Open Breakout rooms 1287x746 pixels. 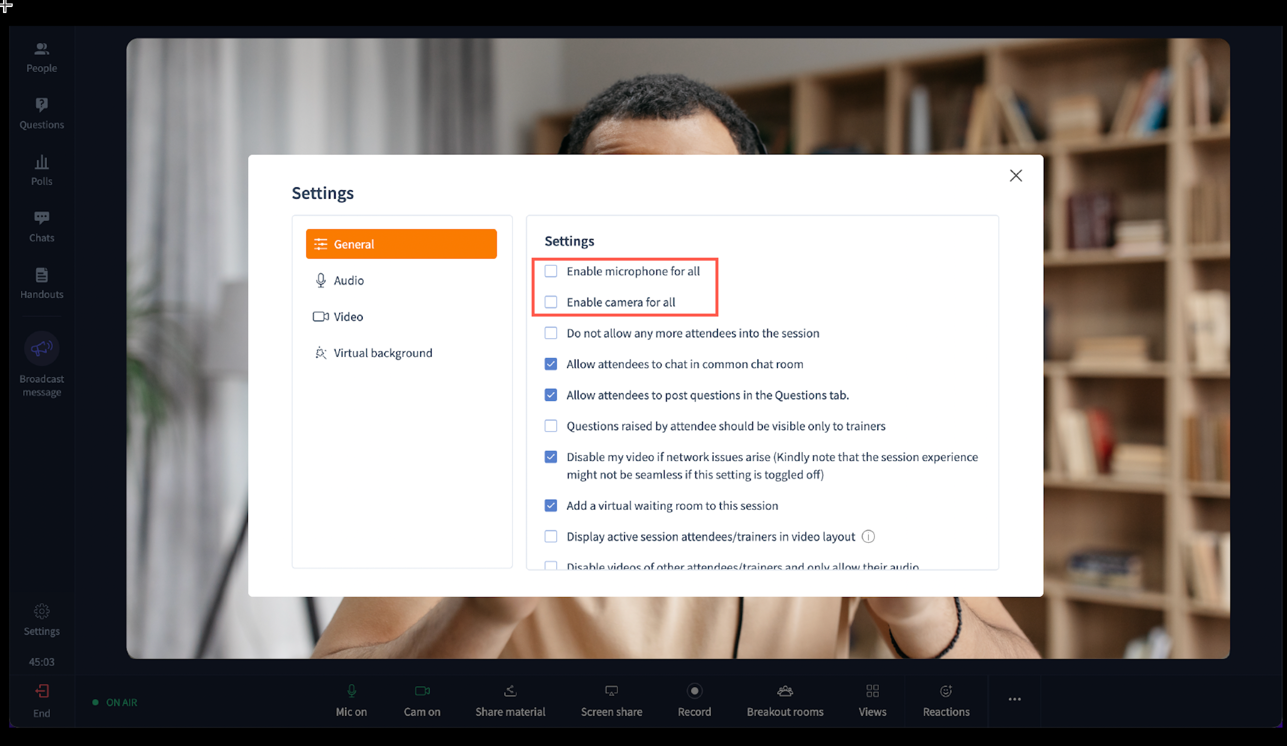pyautogui.click(x=785, y=701)
